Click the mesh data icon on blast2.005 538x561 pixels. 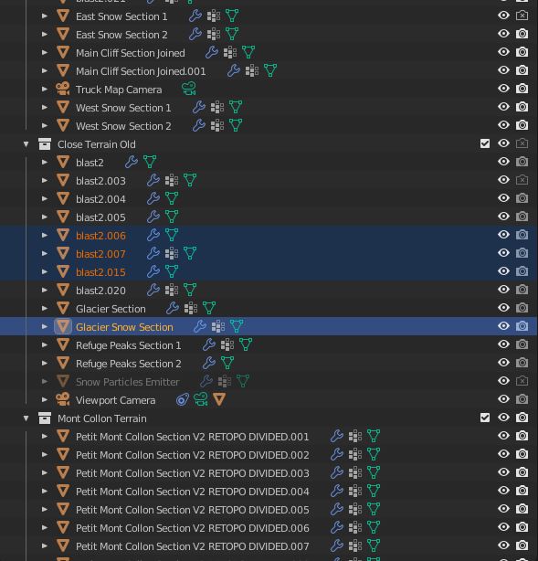[x=172, y=217]
